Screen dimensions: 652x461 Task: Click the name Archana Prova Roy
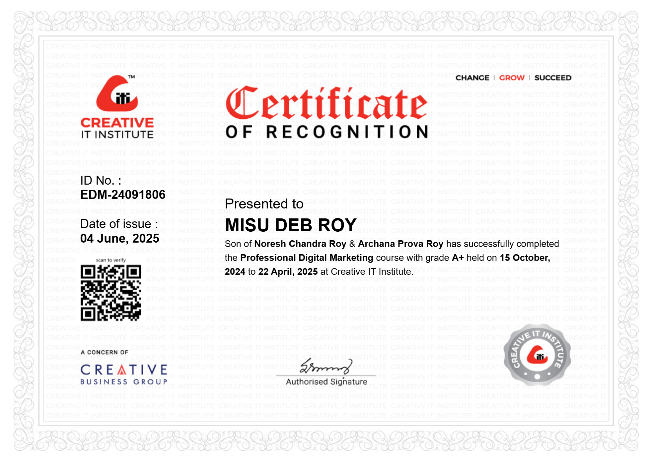tap(400, 244)
